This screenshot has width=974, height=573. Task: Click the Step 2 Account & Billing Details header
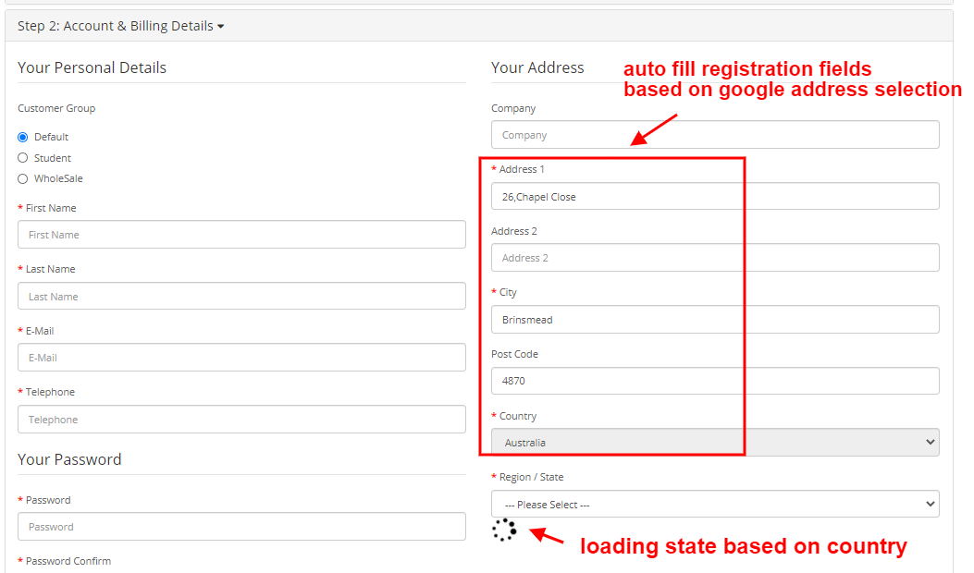(x=116, y=27)
